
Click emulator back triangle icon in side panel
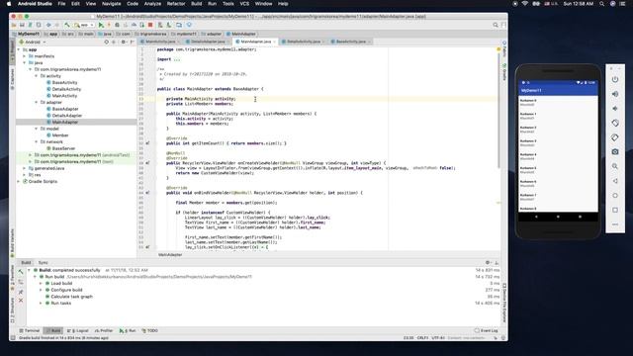(615, 181)
